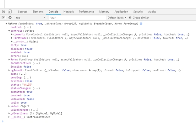
Task: Collapse the controls Object node
Action: pos(9,31)
